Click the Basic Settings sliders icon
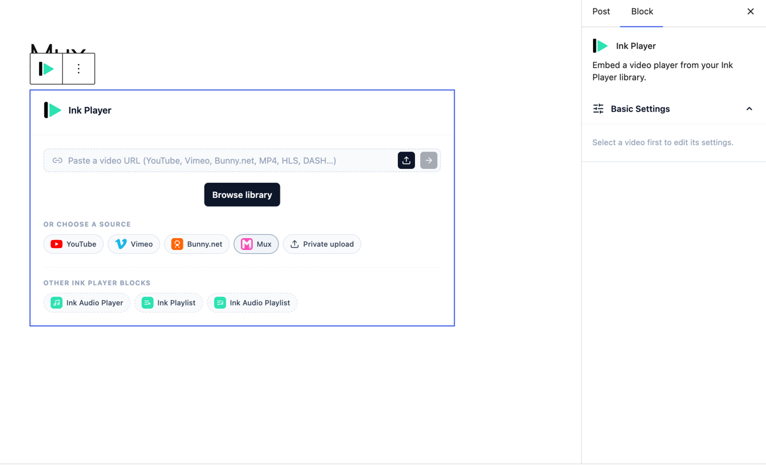The width and height of the screenshot is (766, 465). [x=598, y=109]
